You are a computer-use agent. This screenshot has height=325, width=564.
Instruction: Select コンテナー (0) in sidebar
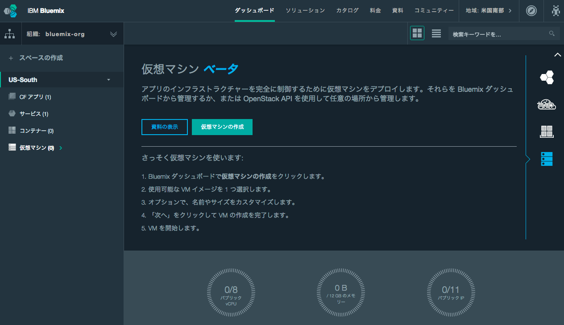[x=37, y=131]
